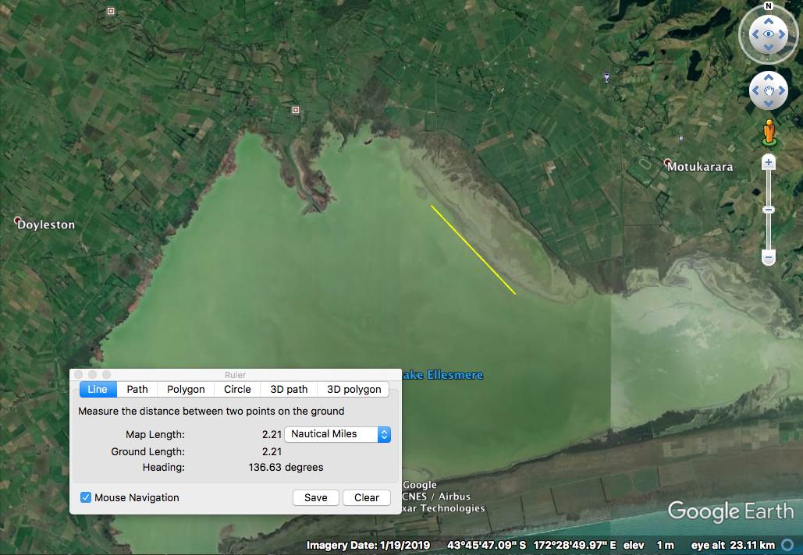Click the Motukarara place marker
The image size is (803, 555).
[667, 164]
